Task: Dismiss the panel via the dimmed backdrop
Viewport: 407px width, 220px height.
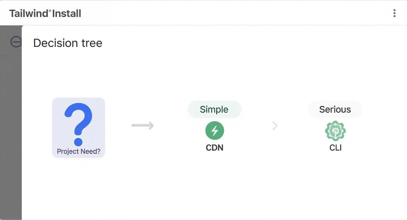Action: 11,132
